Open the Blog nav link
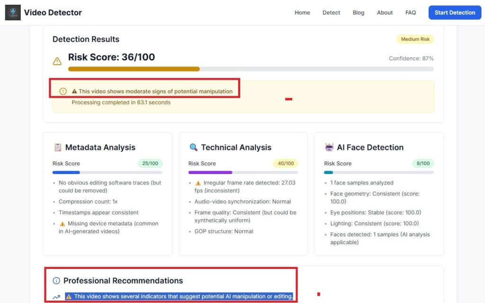 pos(359,13)
